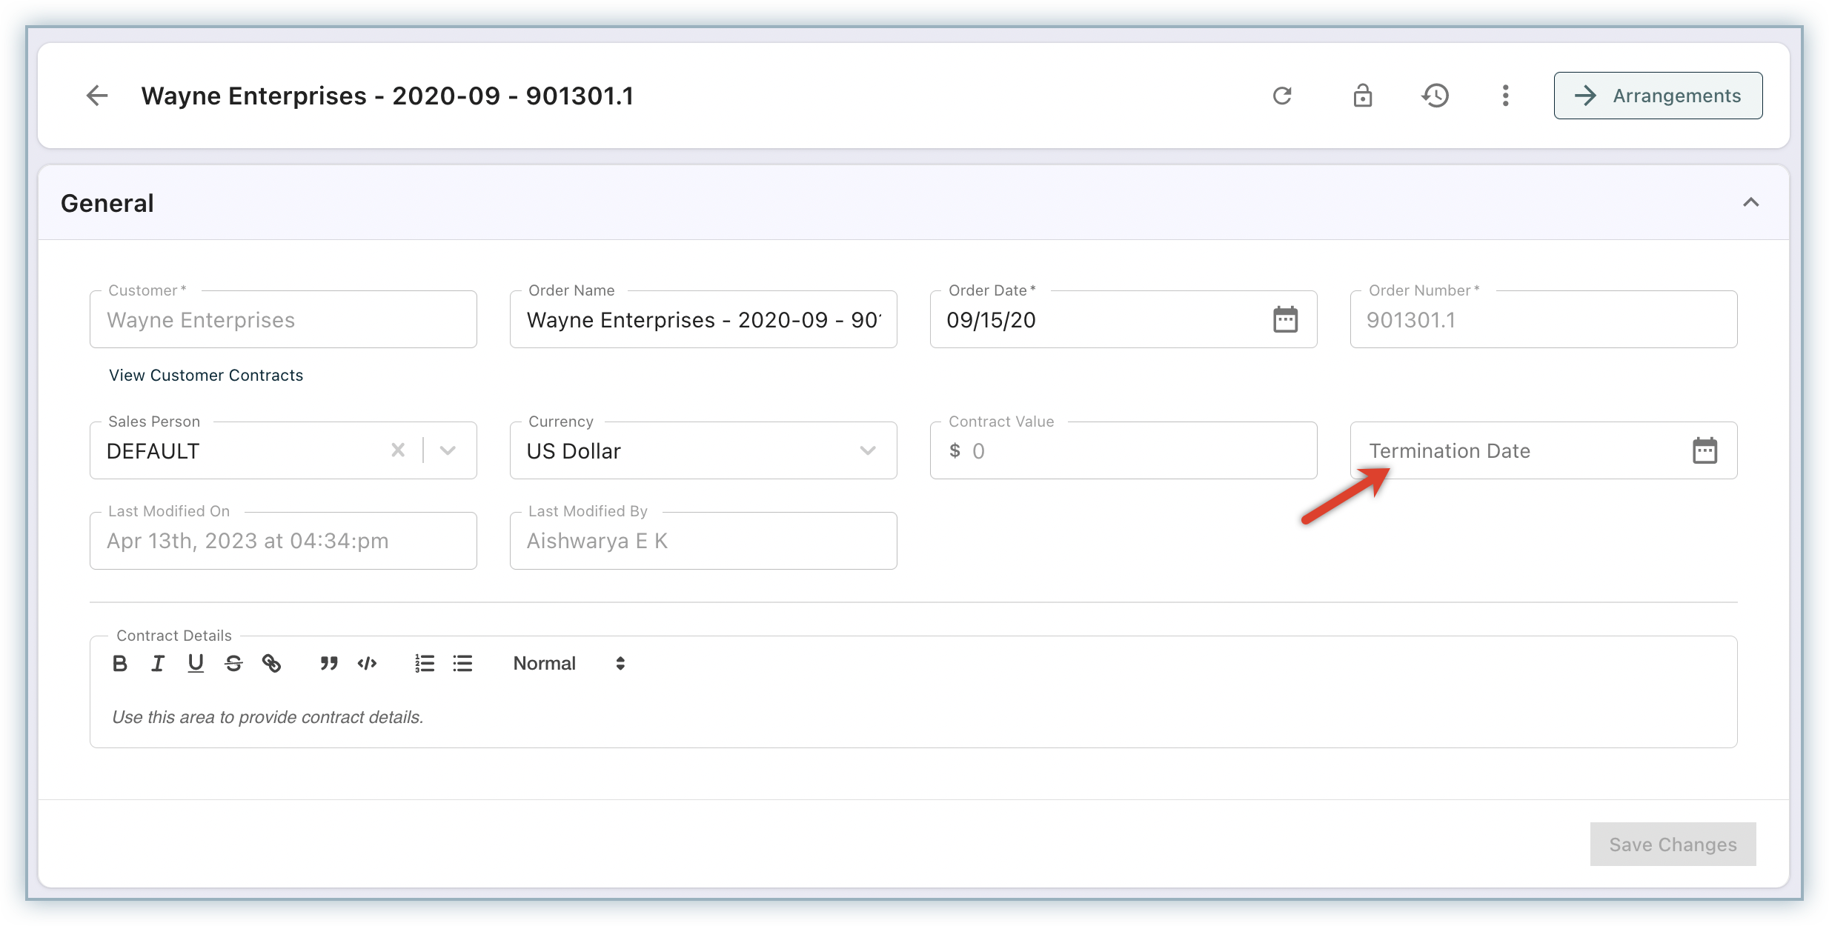Clear the DEFAULT Sales Person selection
The width and height of the screenshot is (1829, 926).
398,450
